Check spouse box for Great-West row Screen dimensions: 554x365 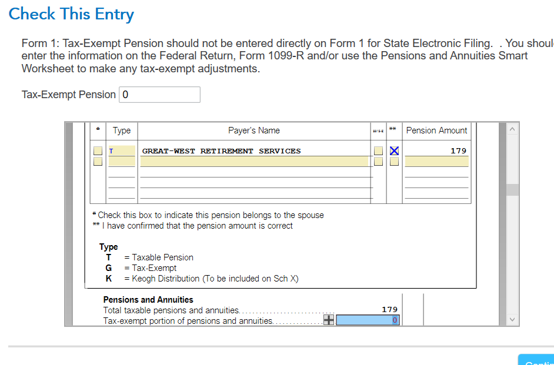click(x=98, y=151)
